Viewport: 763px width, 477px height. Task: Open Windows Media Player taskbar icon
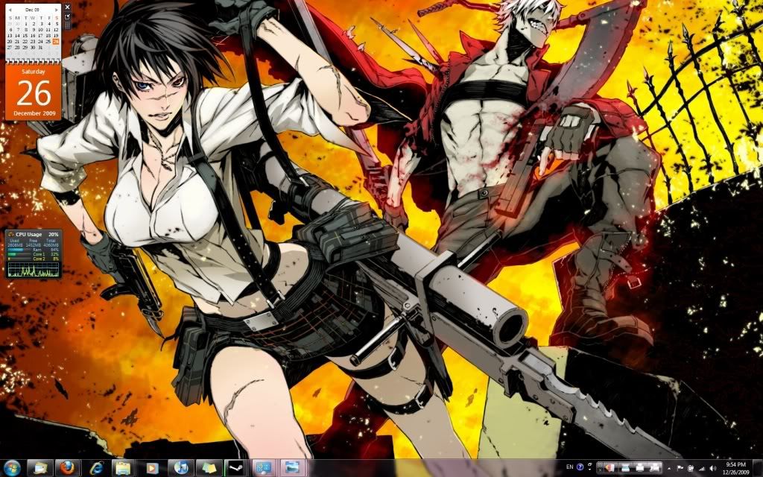pyautogui.click(x=152, y=468)
